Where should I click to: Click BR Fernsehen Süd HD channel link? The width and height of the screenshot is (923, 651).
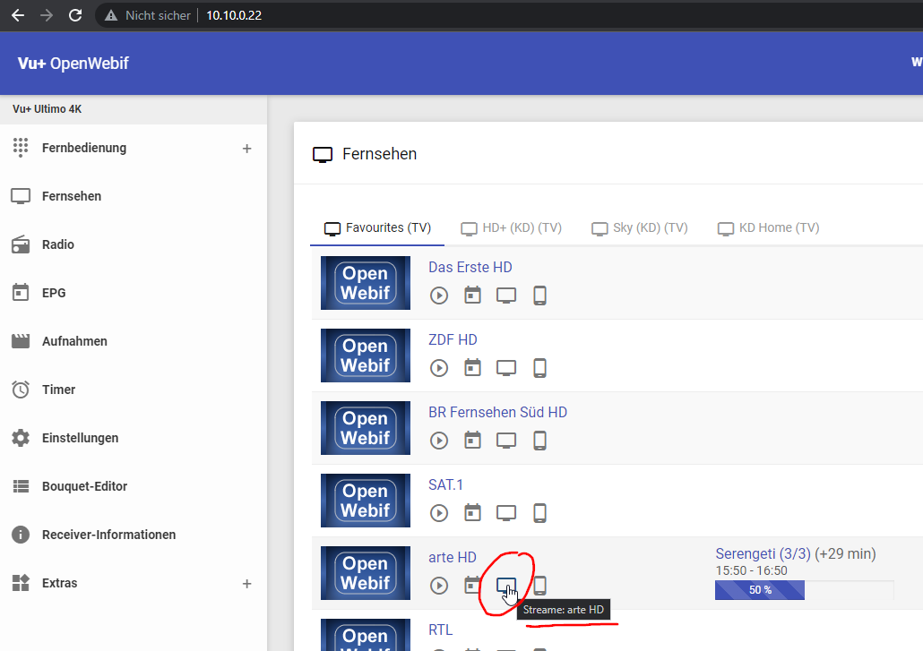point(498,412)
